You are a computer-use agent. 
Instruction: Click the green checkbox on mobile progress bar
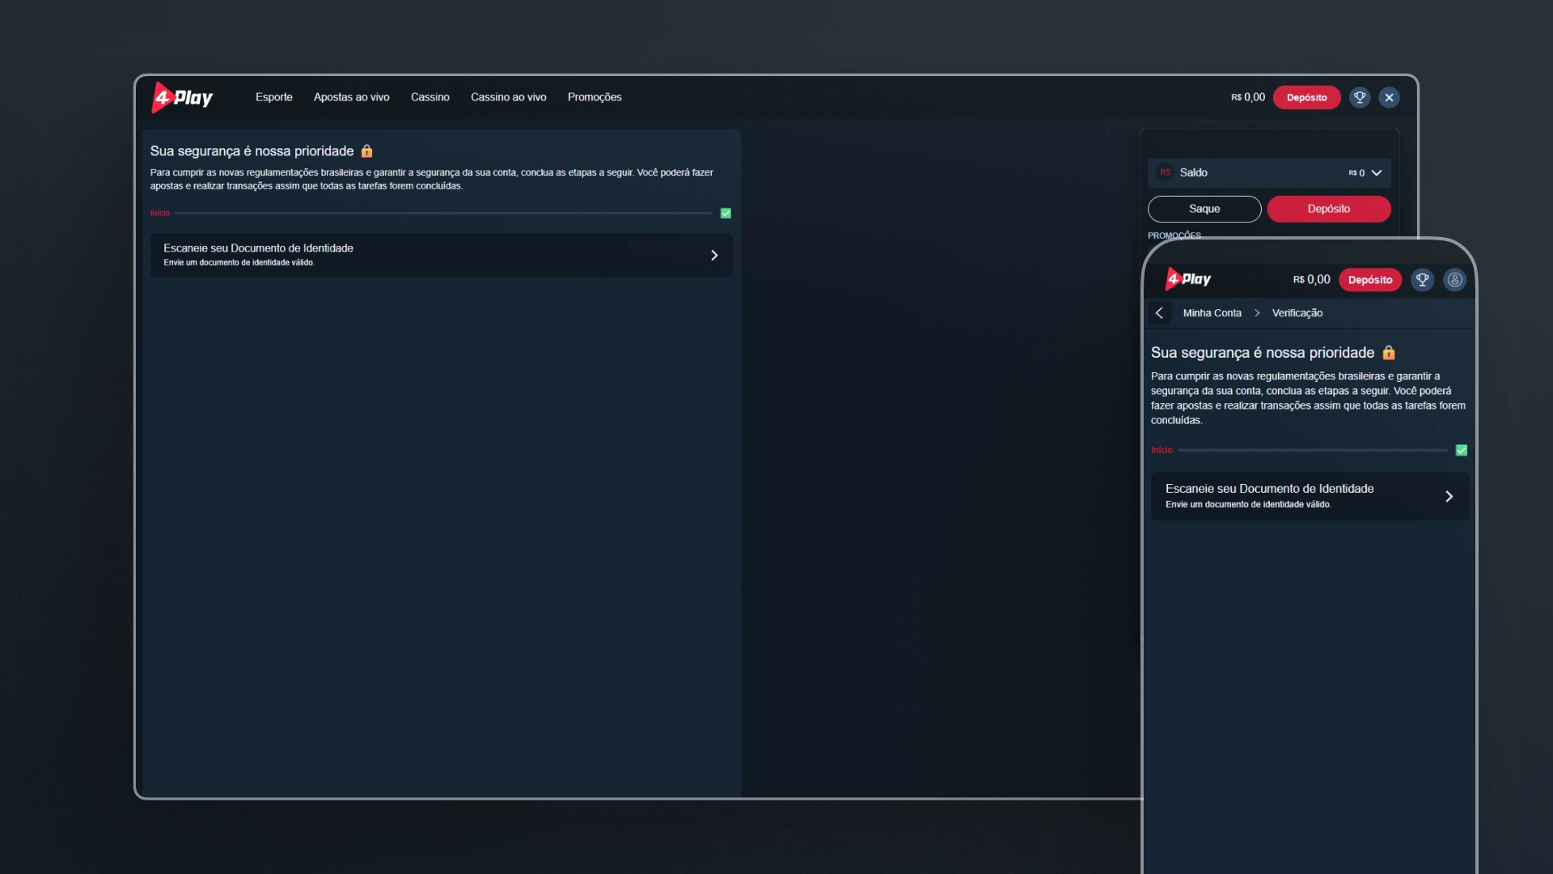coord(1461,450)
